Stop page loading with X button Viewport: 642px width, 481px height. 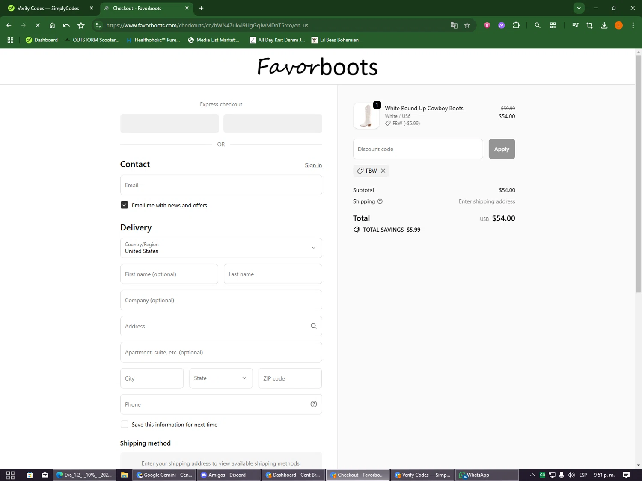(x=38, y=25)
